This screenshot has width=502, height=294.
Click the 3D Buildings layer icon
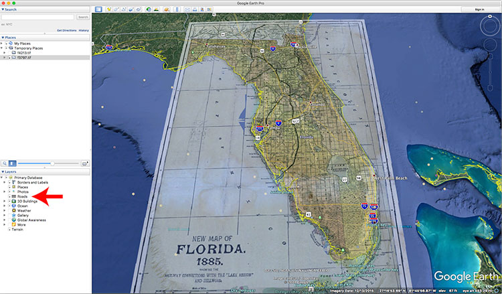[x=14, y=201]
